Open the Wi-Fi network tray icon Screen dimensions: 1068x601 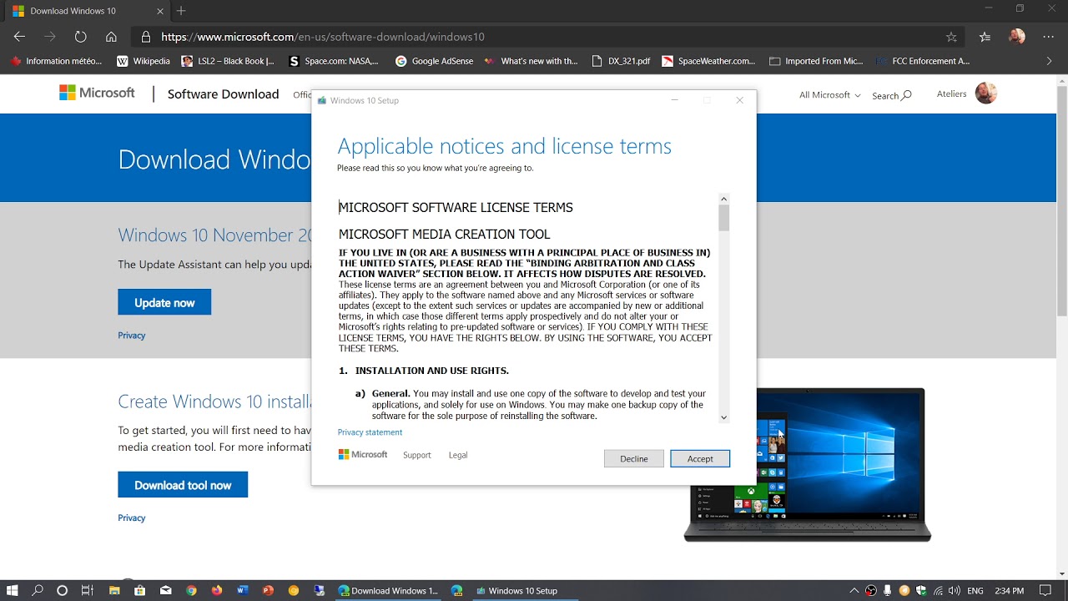click(937, 590)
